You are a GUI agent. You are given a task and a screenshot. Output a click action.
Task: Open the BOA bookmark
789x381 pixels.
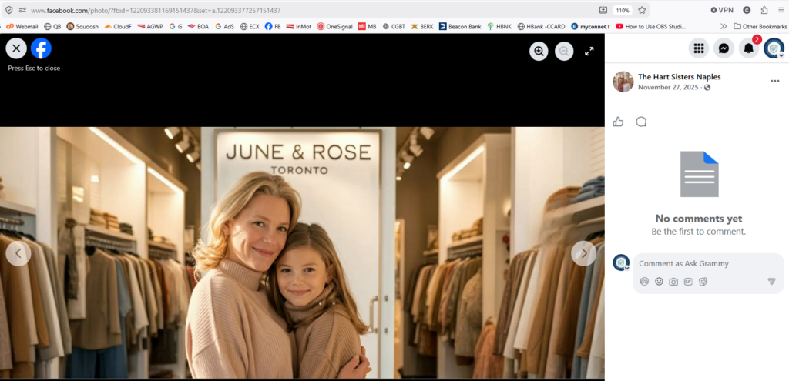pos(198,27)
